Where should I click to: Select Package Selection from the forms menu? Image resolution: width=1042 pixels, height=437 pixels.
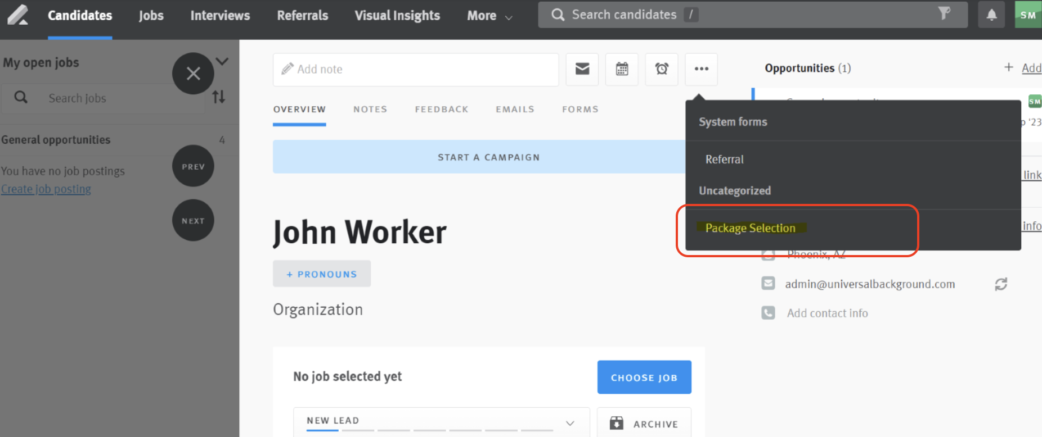click(x=750, y=228)
